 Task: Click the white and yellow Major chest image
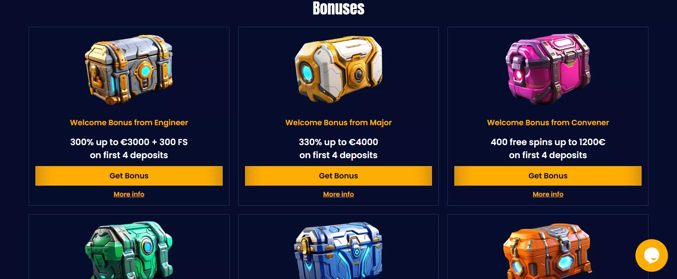click(x=338, y=69)
